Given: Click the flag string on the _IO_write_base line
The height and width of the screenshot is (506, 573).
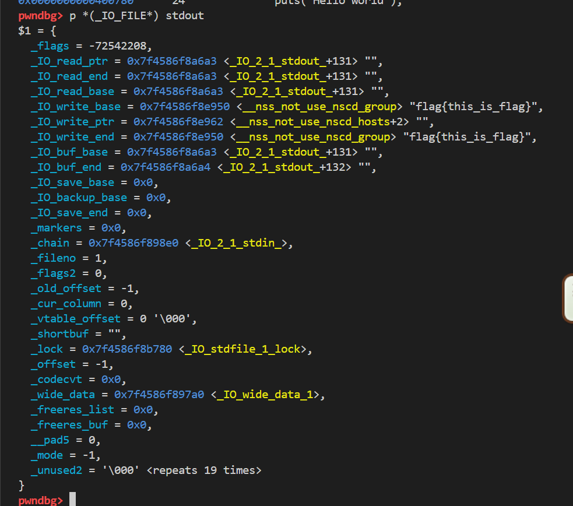Looking at the screenshot, I should 476,107.
